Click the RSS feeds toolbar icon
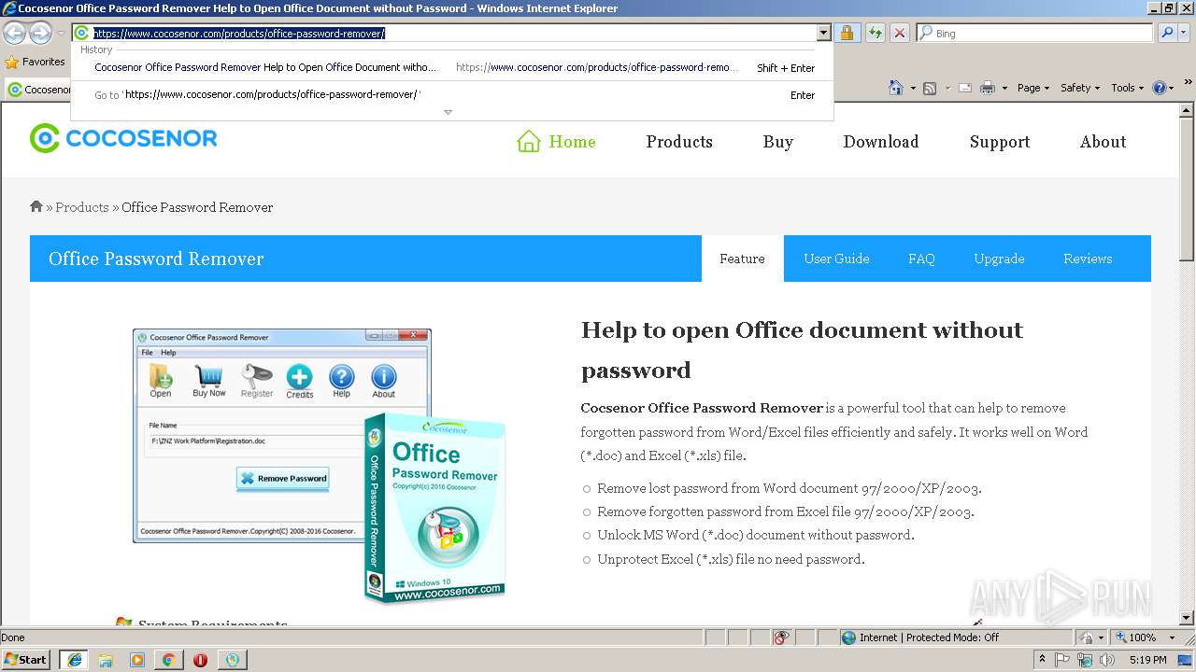Screen dimensions: 1196x672 tap(930, 88)
